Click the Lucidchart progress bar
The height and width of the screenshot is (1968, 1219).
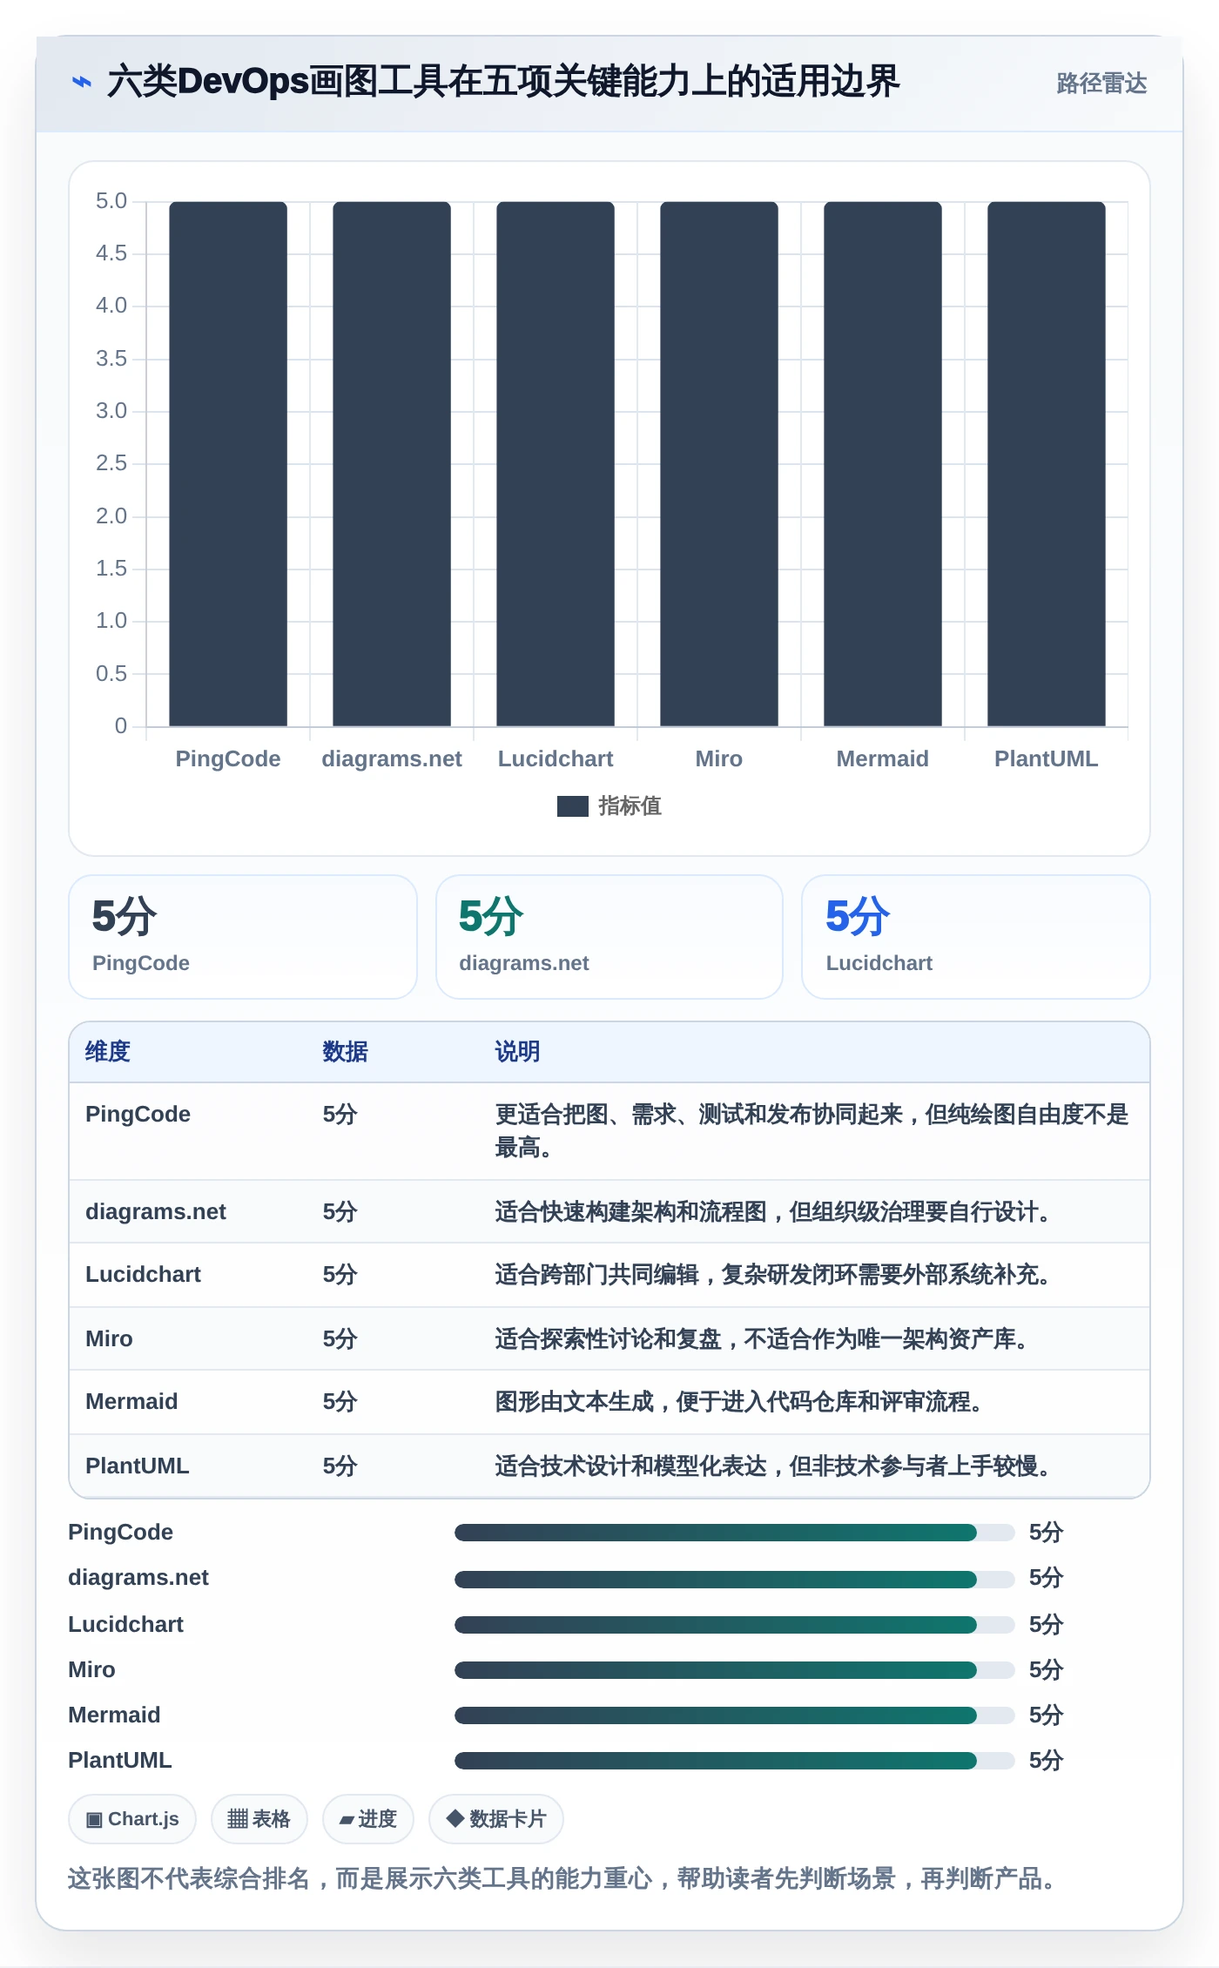pyautogui.click(x=735, y=1625)
